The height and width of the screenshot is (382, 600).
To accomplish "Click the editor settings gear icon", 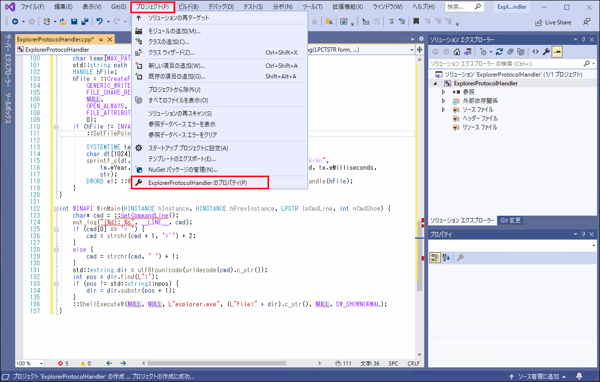I will 421,39.
